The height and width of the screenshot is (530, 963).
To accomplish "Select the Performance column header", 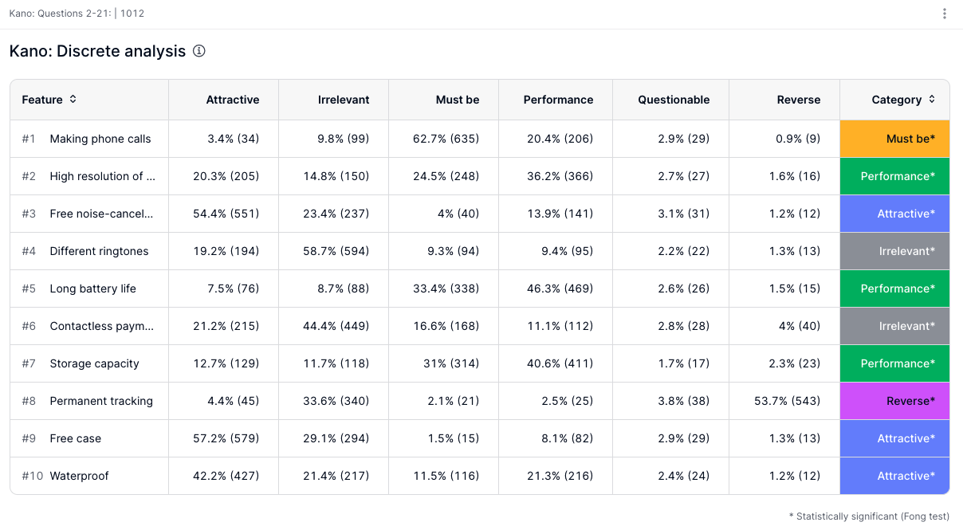I will click(x=558, y=100).
